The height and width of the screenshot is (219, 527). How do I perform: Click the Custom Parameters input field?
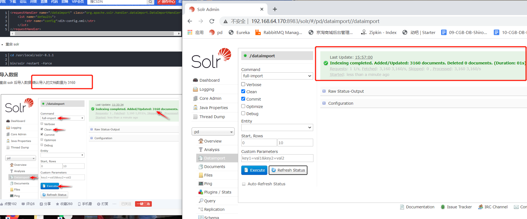(277, 158)
